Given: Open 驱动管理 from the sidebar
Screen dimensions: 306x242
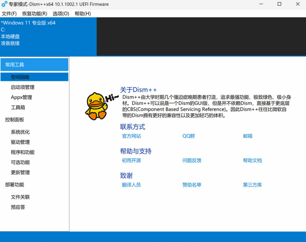Looking at the screenshot, I should click(x=20, y=142).
